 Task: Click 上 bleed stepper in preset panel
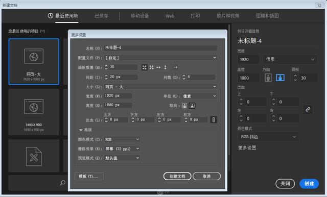(x=241, y=102)
